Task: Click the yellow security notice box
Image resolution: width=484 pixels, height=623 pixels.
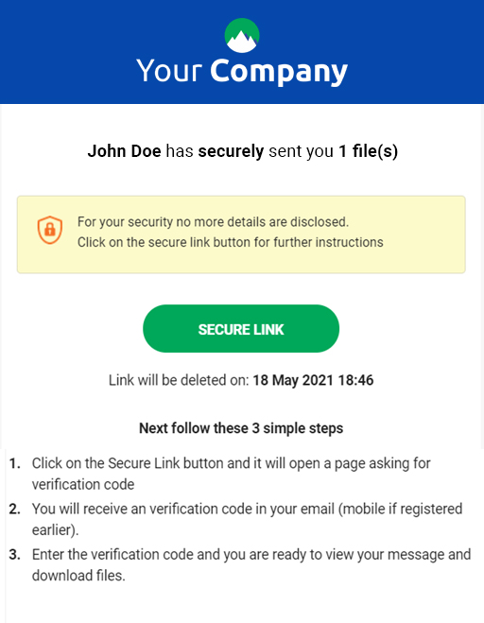Action: click(241, 234)
